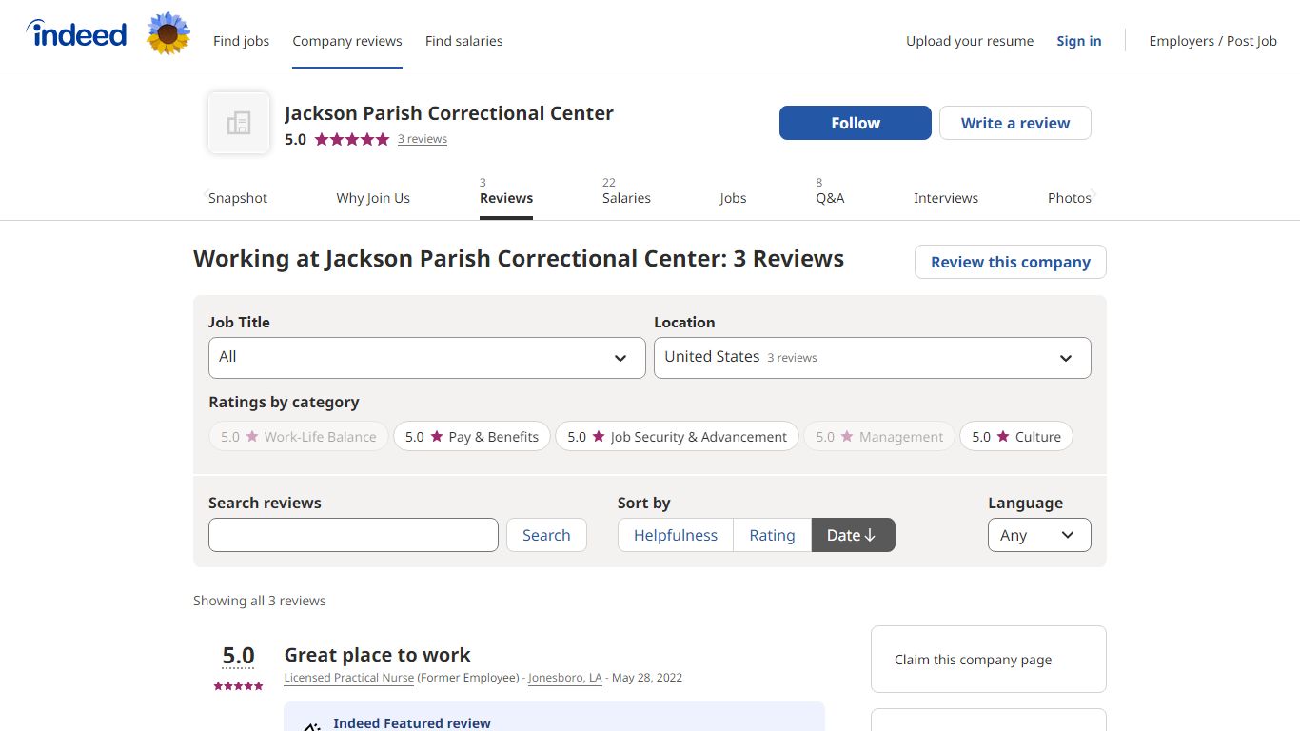Switch to the Salaries tab

626,197
